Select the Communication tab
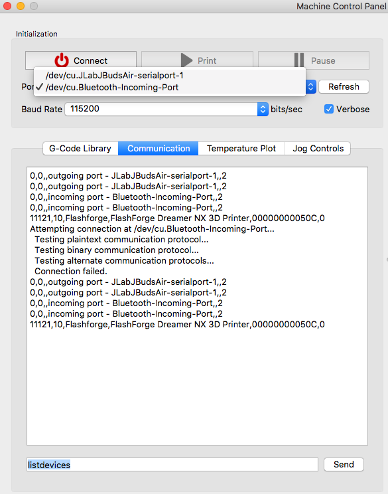This screenshot has width=388, height=494. 159,148
